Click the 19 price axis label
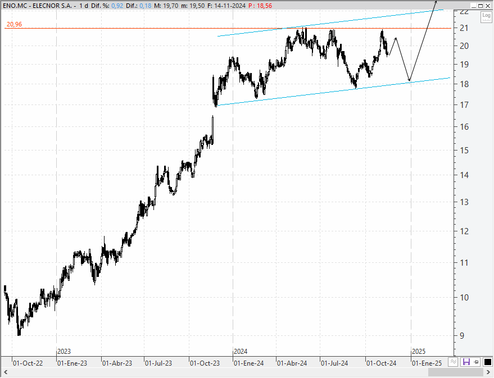 pos(464,65)
